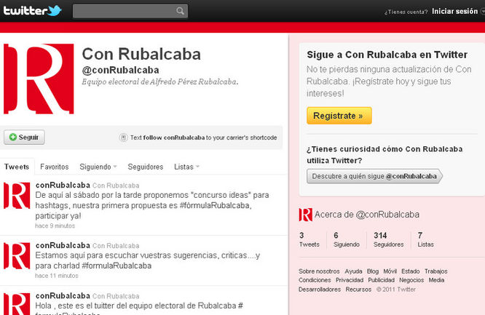Open Recursos footer link

pos(358,290)
